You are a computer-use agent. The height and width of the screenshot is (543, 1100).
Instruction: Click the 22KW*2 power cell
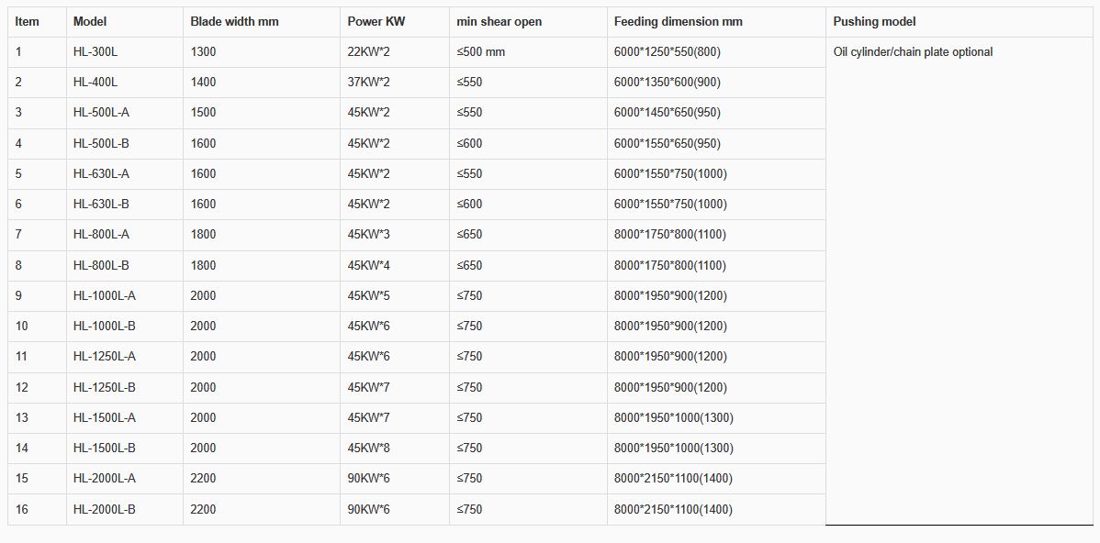click(368, 52)
